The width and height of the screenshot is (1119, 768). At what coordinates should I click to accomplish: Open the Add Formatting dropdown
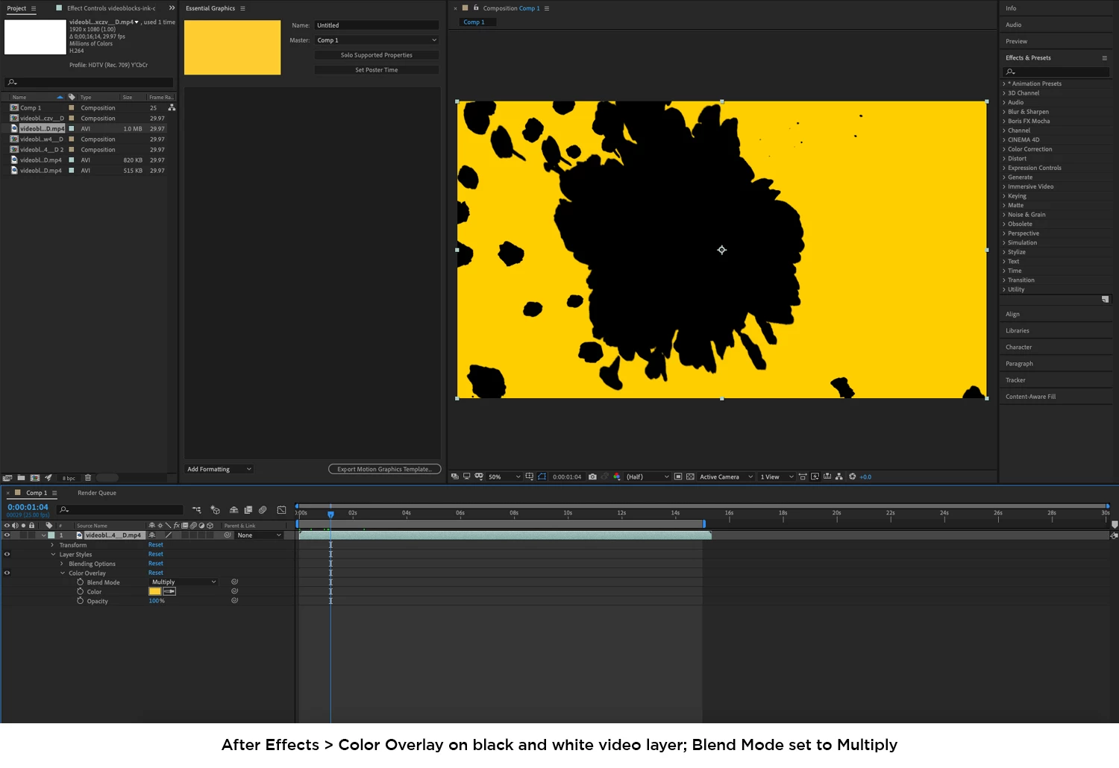(219, 469)
